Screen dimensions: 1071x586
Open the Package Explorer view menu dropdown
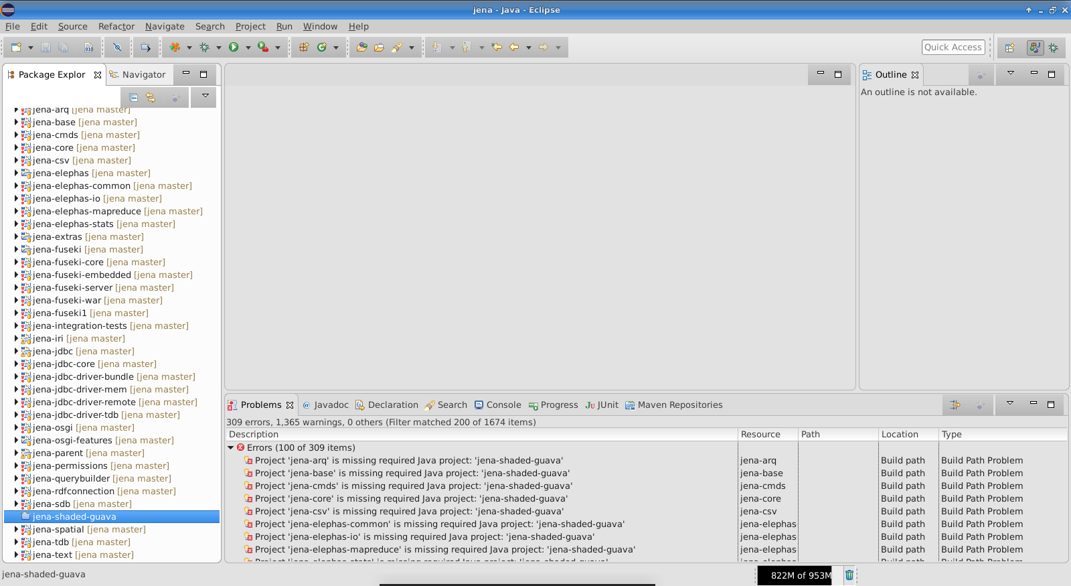point(205,96)
